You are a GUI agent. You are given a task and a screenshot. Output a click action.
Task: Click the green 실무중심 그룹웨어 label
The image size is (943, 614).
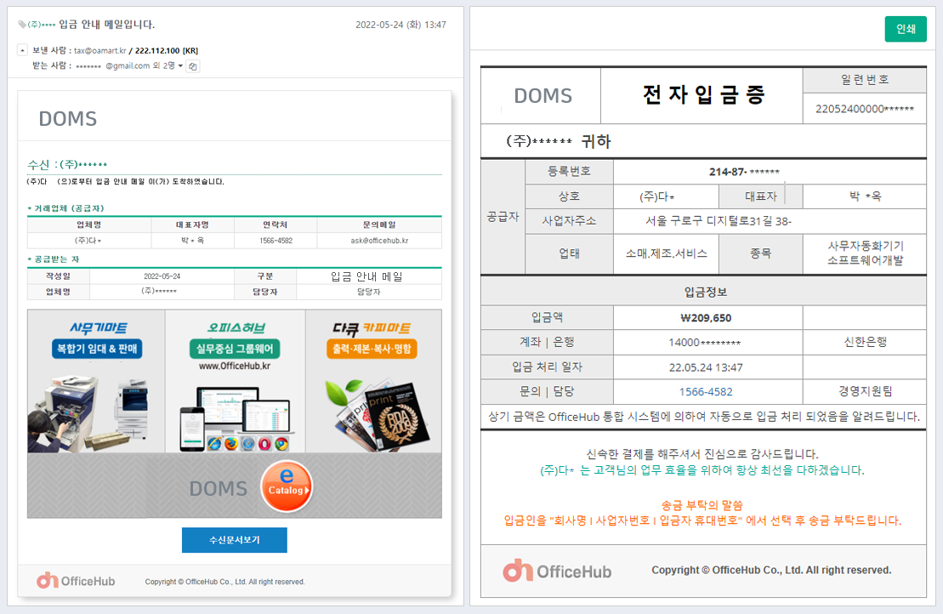235,349
